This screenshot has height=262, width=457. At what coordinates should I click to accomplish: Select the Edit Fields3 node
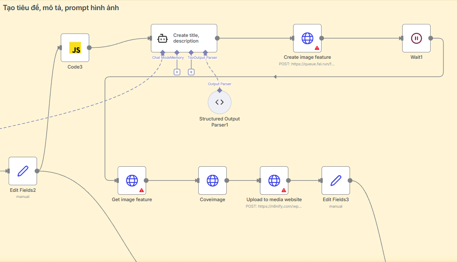point(335,180)
